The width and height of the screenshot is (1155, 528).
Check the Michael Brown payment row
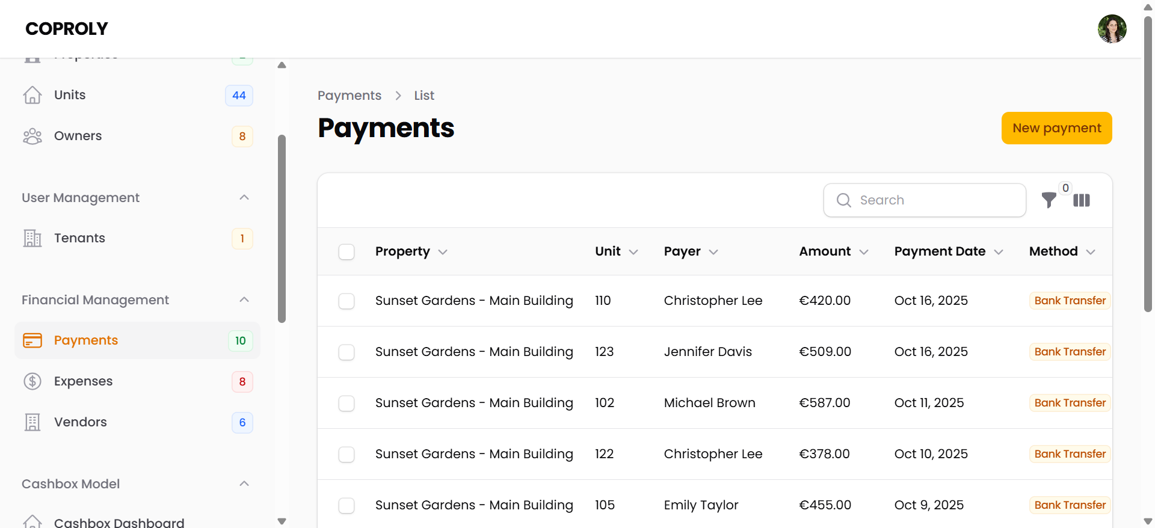click(x=346, y=403)
